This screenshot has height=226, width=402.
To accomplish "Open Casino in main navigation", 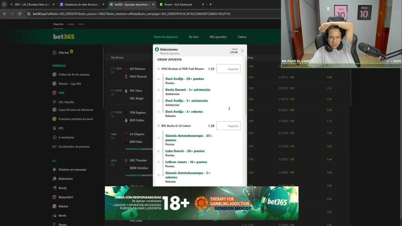I will click(x=242, y=37).
